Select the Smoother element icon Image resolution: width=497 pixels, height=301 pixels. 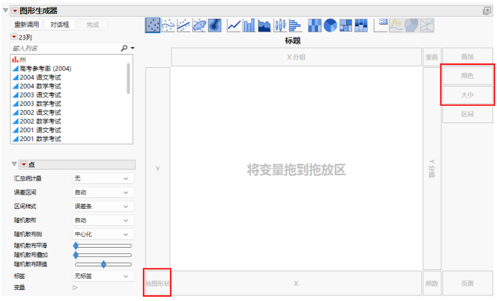point(168,25)
